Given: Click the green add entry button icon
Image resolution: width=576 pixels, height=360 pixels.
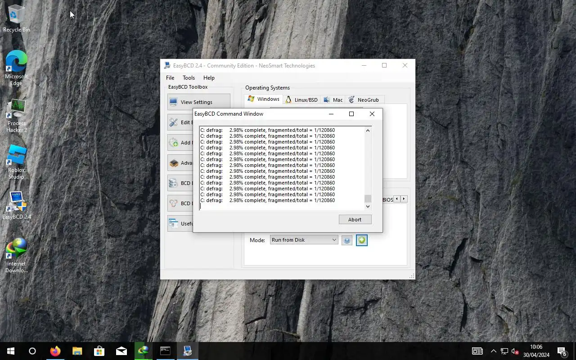Looking at the screenshot, I should coord(362,240).
